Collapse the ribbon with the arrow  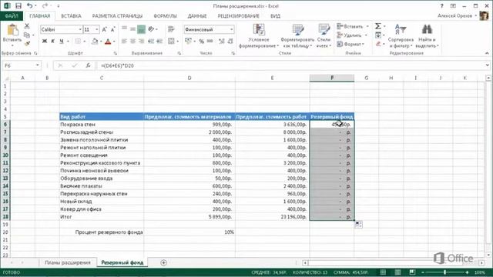coord(487,53)
